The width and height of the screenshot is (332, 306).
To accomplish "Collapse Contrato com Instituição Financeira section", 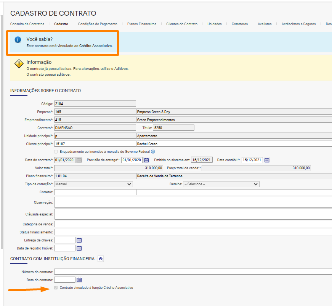I will tap(101, 259).
